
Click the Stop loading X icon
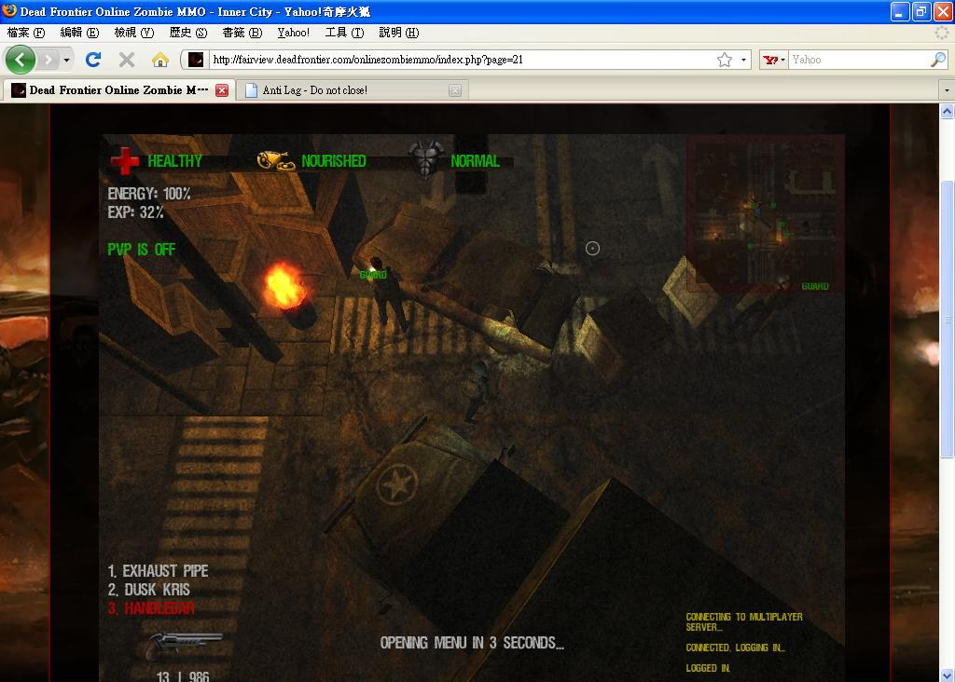click(x=127, y=60)
